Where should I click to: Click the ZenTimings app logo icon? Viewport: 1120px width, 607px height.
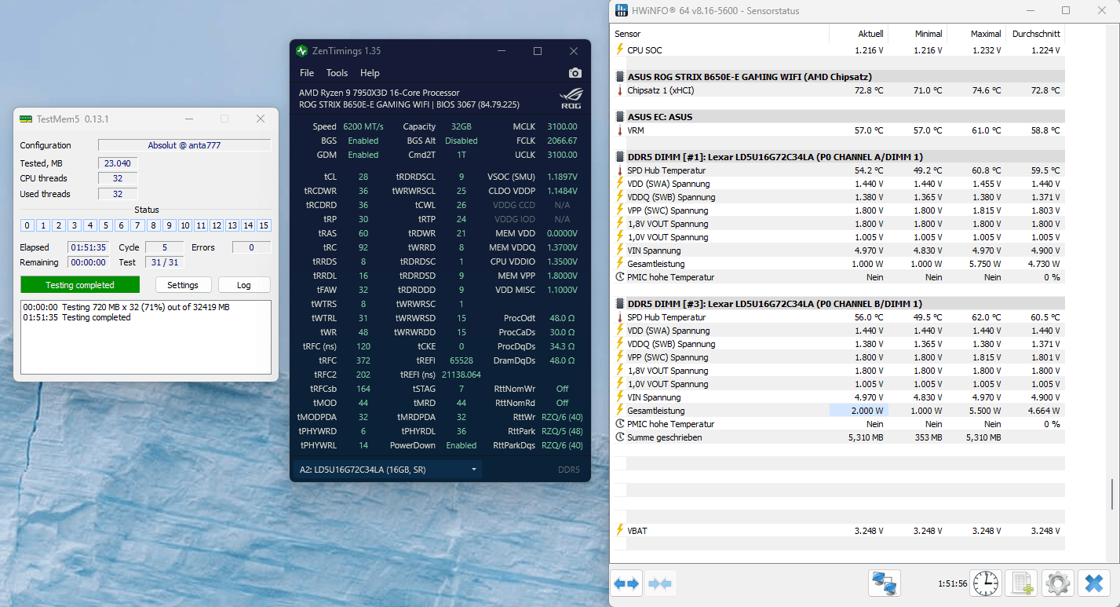click(x=301, y=51)
